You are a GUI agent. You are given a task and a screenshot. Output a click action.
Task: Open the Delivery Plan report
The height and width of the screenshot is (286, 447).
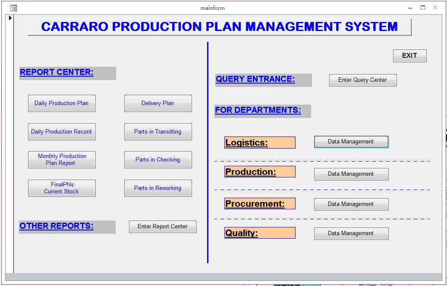[x=158, y=103]
